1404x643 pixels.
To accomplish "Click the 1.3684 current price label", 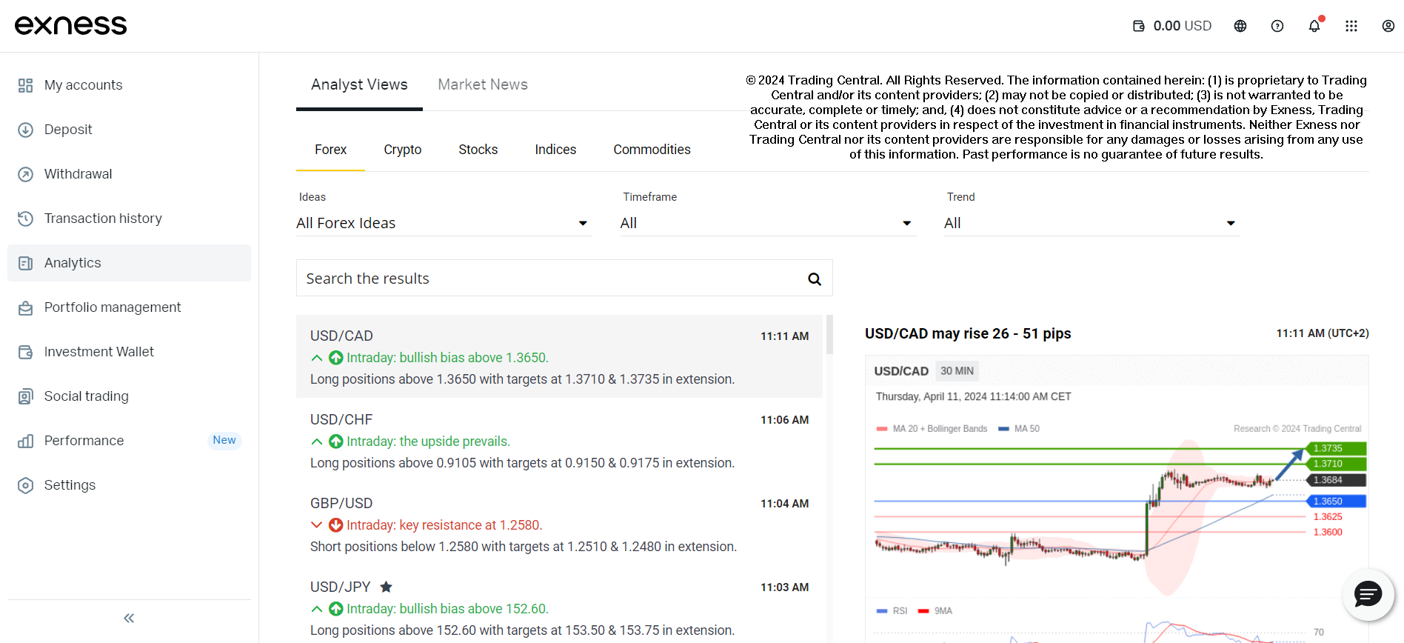I will pyautogui.click(x=1335, y=480).
